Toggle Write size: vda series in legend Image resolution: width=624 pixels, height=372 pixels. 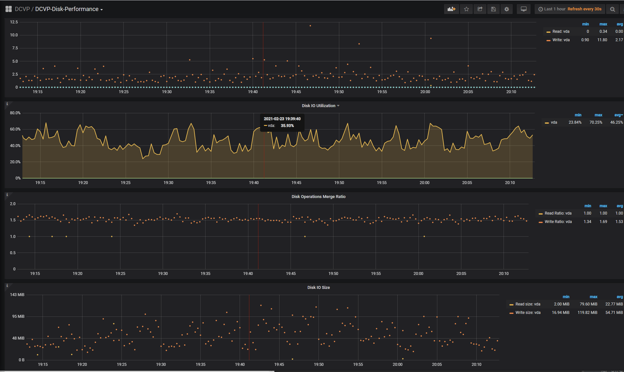[x=528, y=313]
